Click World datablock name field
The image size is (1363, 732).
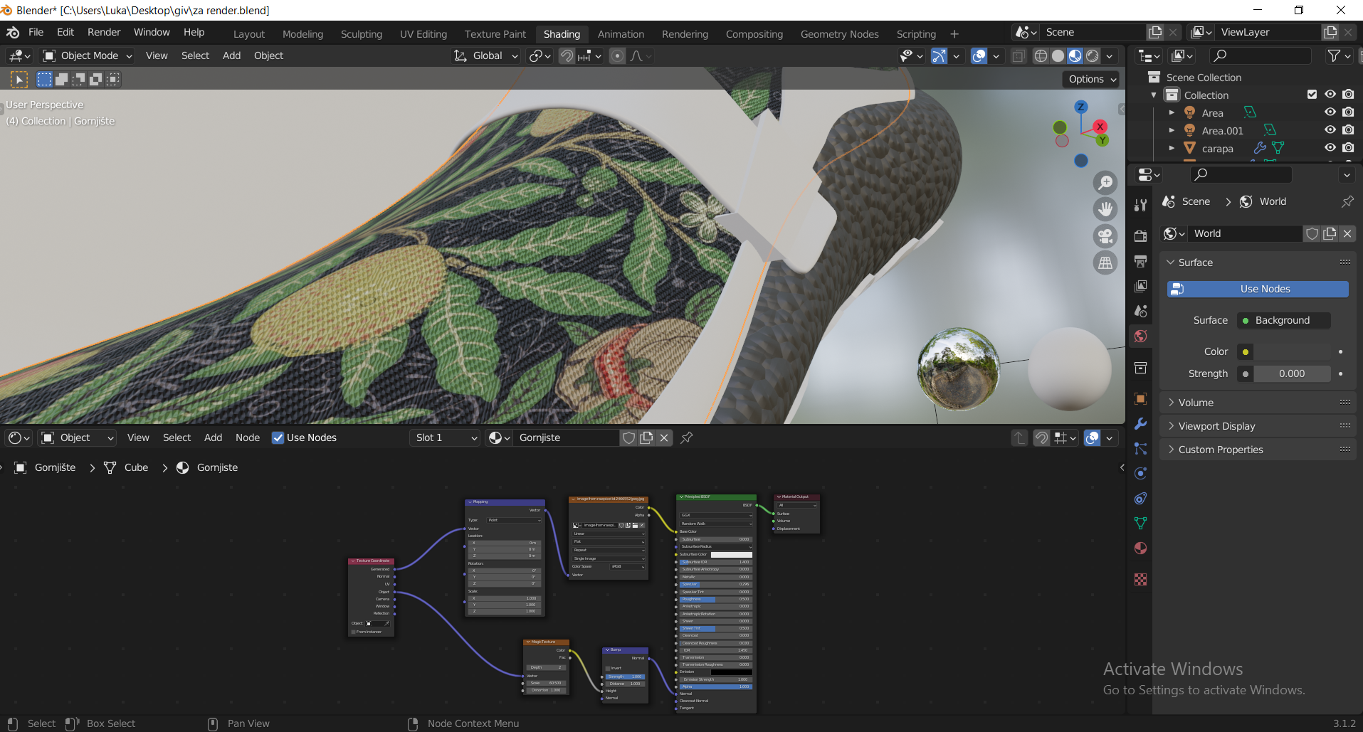[x=1246, y=233]
